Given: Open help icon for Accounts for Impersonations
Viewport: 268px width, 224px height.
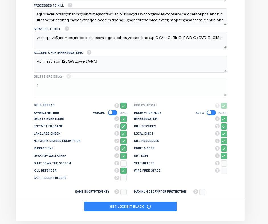Looking at the screenshot, I should [x=89, y=52].
